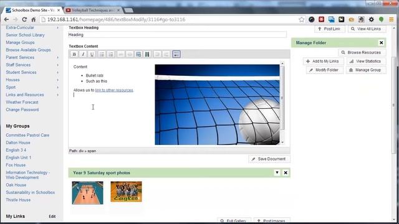The image size is (399, 224).
Task: Expand the Sport submenu arrow
Action: point(58,87)
